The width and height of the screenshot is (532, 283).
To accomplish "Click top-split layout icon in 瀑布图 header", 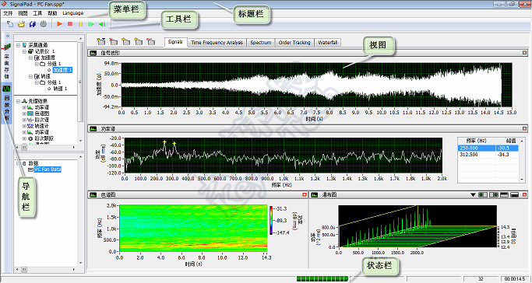I will (504, 194).
